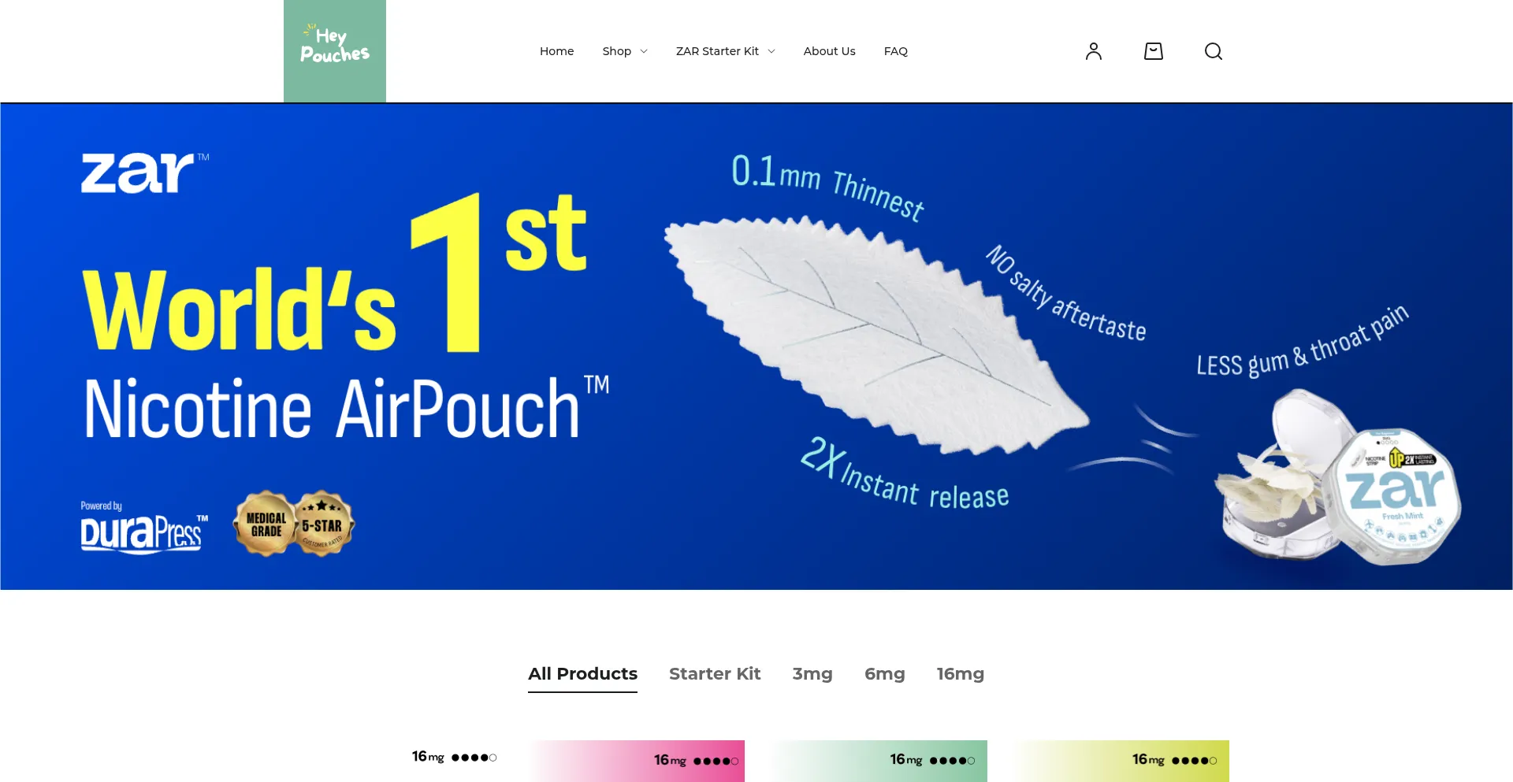
Task: Show the 6mg products tab
Action: pyautogui.click(x=884, y=674)
